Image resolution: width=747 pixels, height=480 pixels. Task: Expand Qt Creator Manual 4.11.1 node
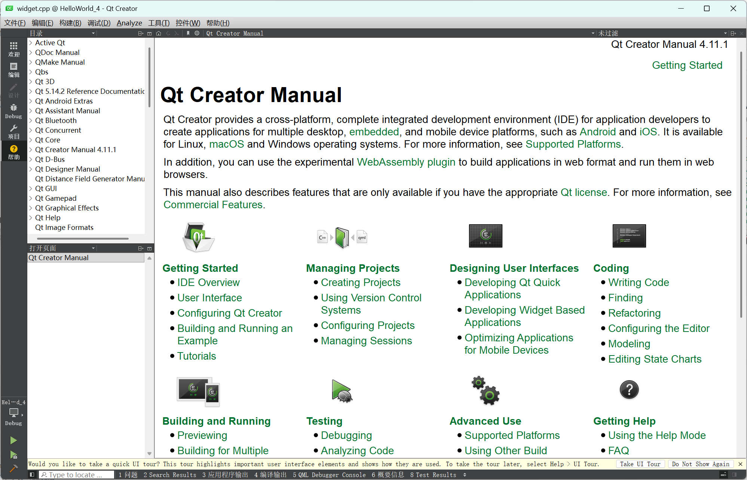click(x=31, y=150)
